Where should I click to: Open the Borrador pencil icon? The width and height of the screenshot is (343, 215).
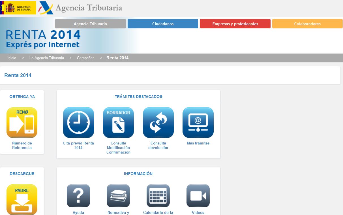click(x=118, y=122)
